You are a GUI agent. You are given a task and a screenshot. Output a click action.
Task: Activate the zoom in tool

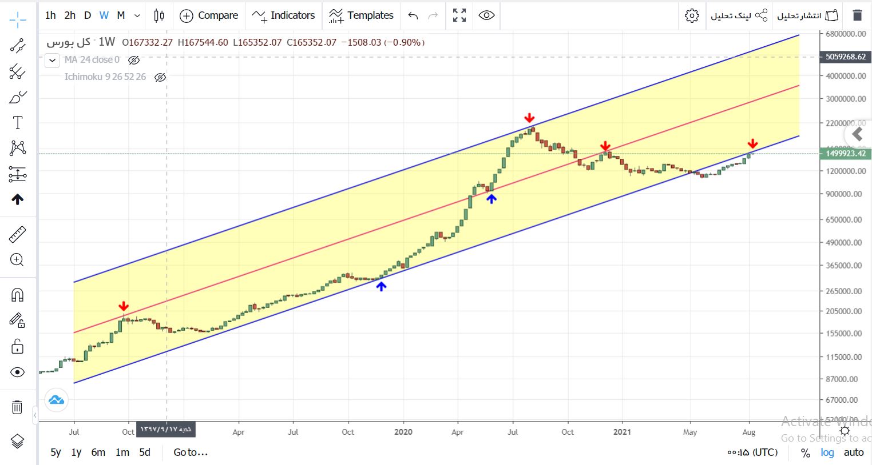[18, 260]
